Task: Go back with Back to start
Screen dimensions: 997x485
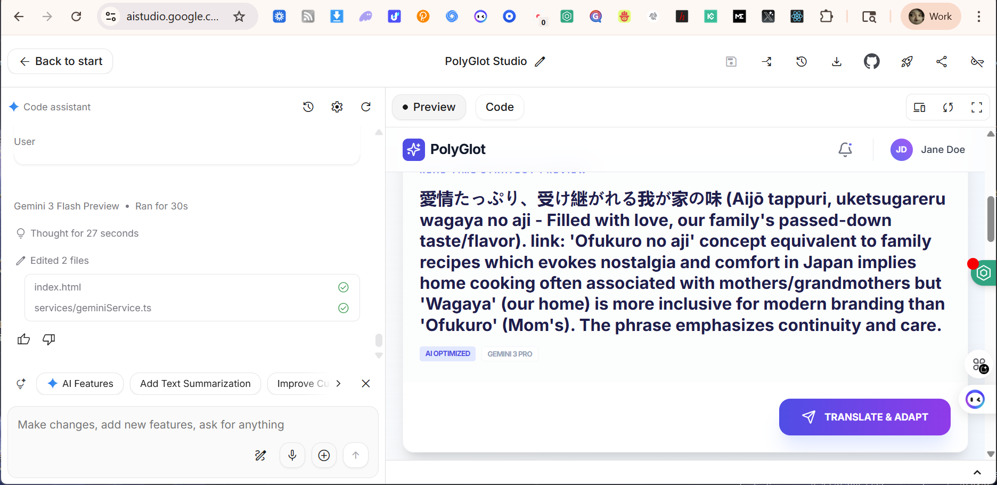Action: point(60,61)
